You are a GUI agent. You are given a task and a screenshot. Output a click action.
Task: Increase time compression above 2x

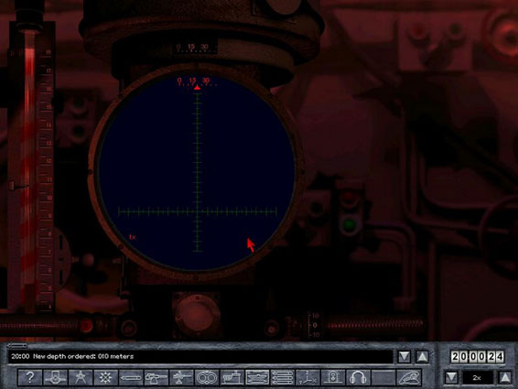[504, 377]
